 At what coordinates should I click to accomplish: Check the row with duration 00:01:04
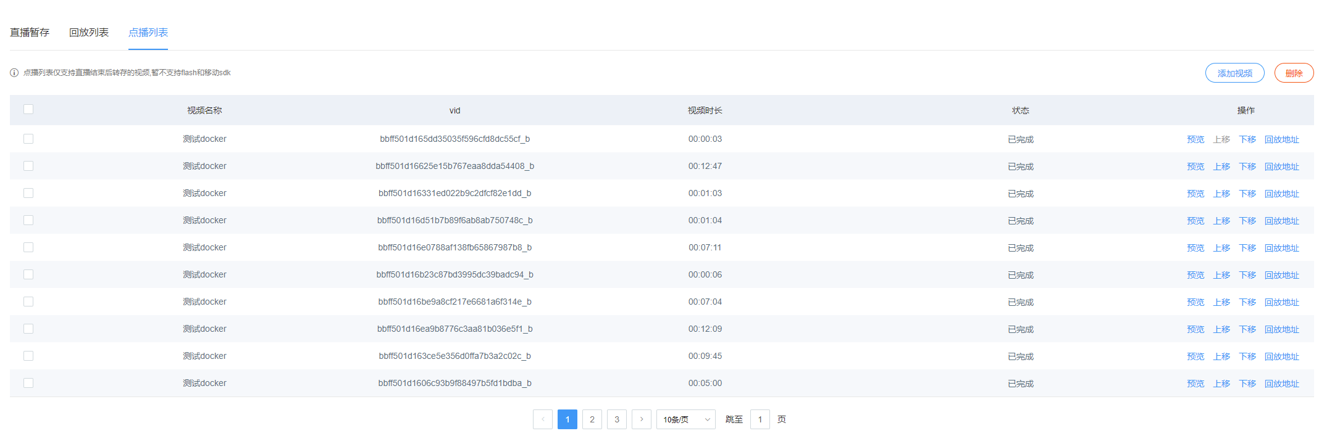point(28,220)
